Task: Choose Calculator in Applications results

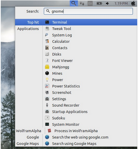Action: point(61,41)
